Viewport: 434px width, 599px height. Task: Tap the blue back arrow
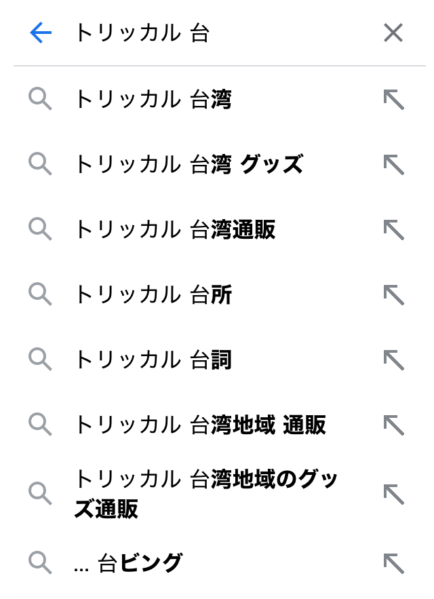tap(41, 33)
